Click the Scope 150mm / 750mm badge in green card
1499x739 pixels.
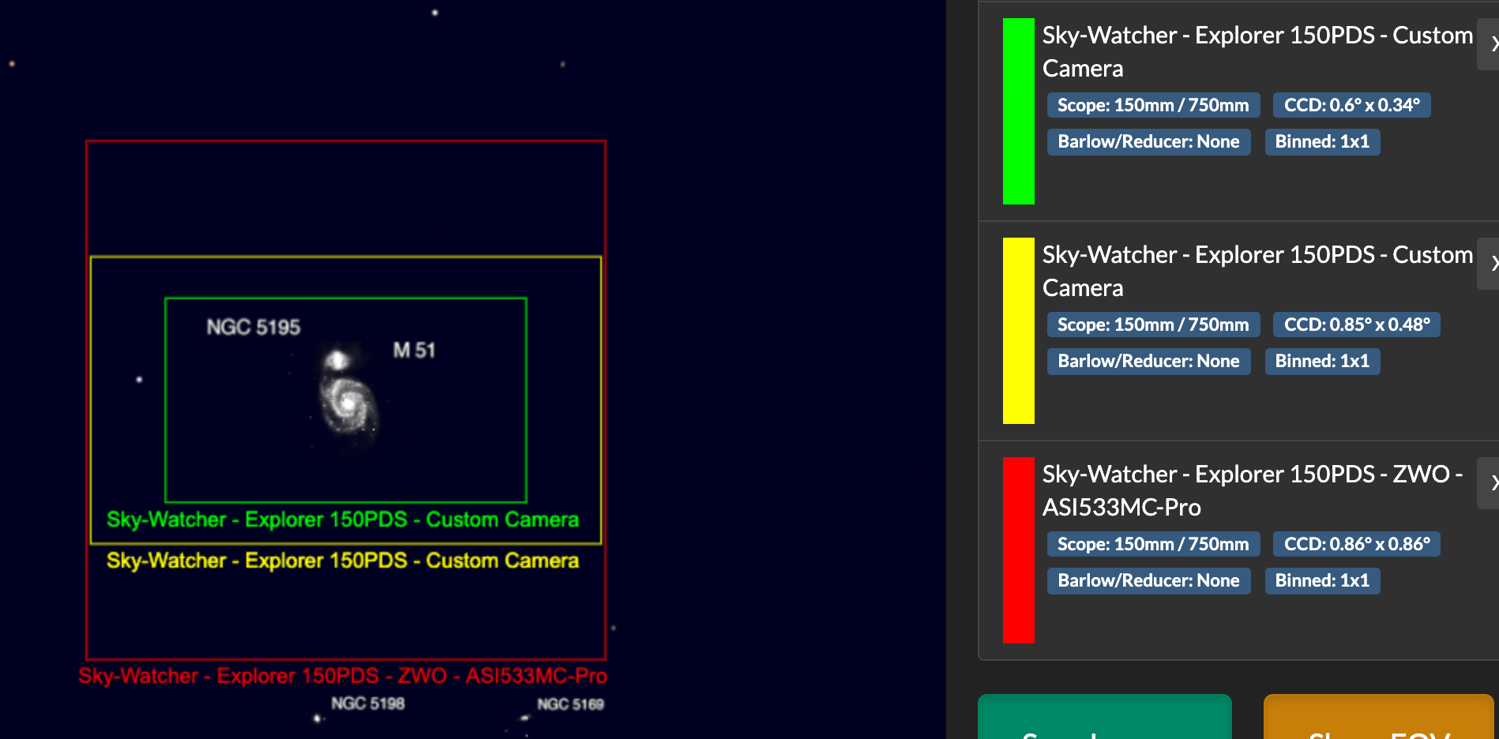pyautogui.click(x=1153, y=105)
